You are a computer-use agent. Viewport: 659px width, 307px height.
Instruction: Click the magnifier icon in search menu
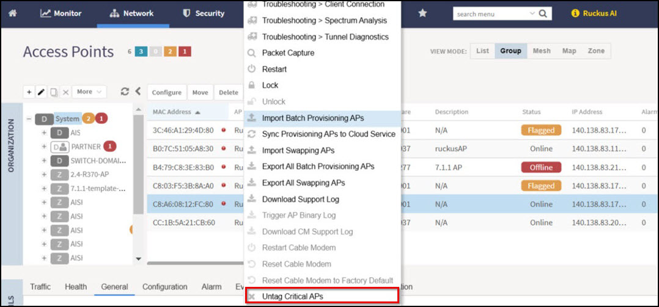point(543,14)
